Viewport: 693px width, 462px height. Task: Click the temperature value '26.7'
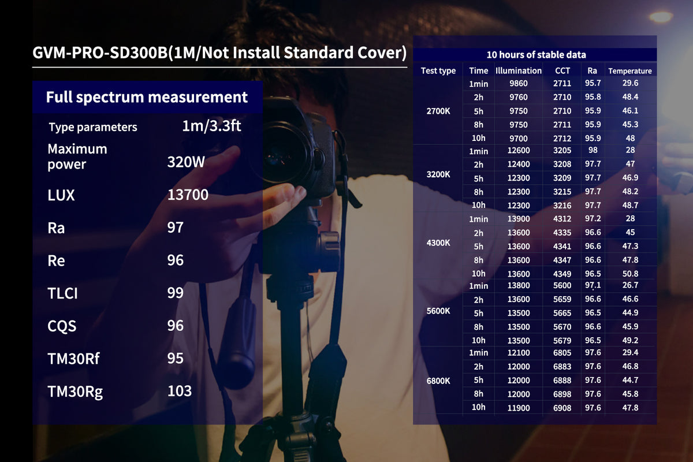630,285
